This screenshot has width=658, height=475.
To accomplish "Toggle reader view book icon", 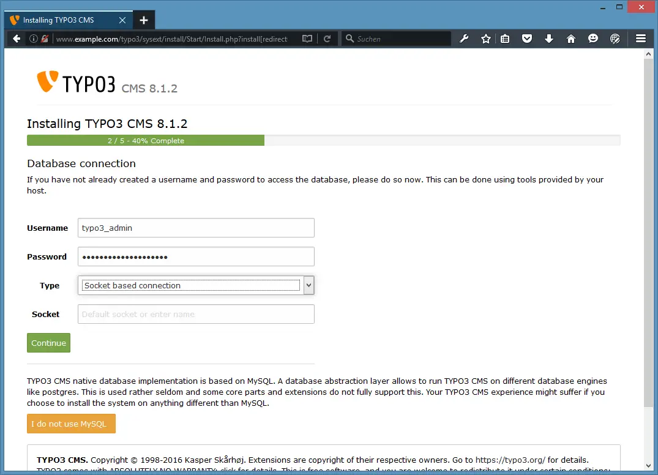I will point(307,39).
